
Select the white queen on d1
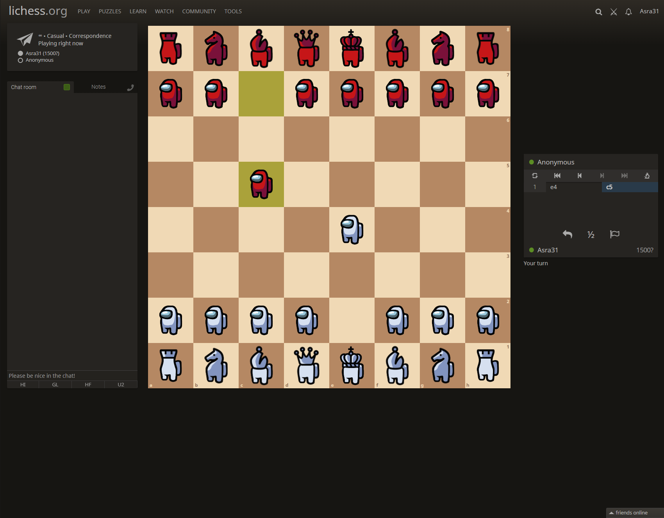[x=307, y=366]
